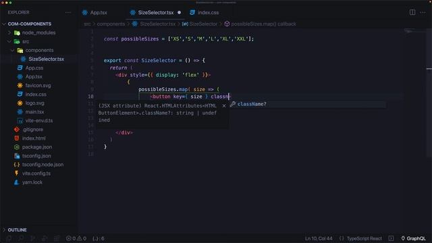
Task: Open editor more actions ellipsis menu
Action: [x=423, y=12]
